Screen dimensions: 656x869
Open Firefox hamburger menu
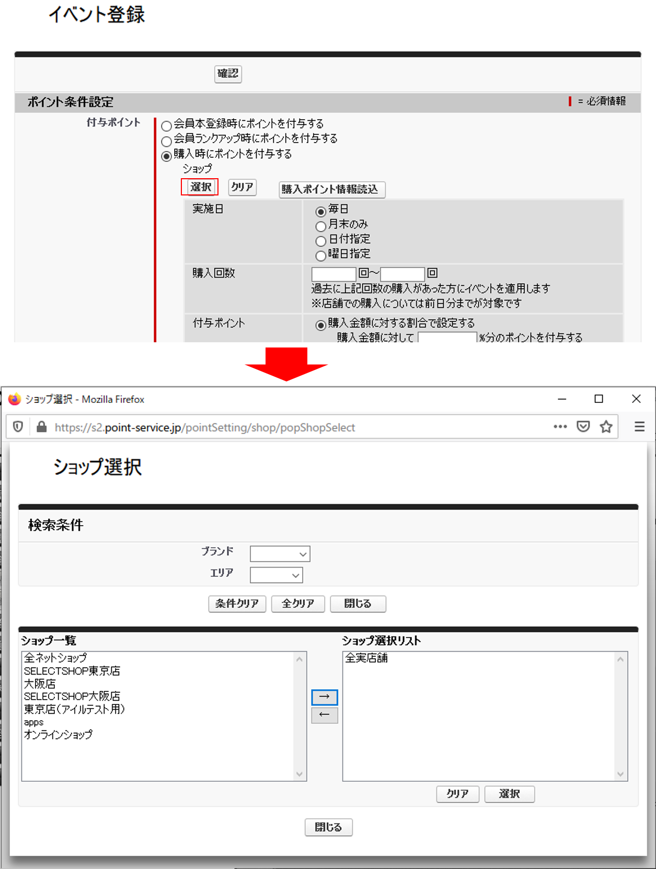pyautogui.click(x=639, y=427)
